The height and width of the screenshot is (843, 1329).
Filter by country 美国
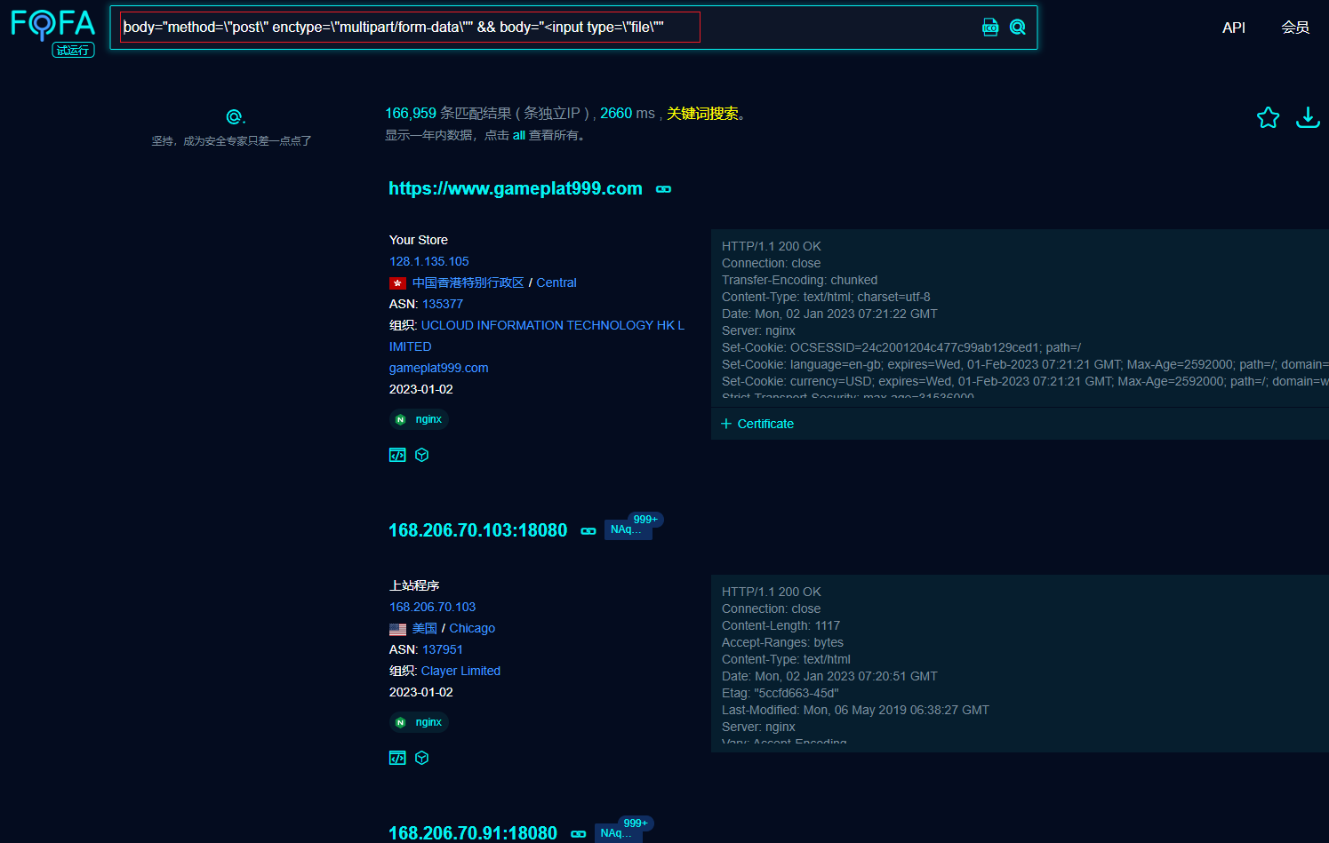pyautogui.click(x=425, y=628)
